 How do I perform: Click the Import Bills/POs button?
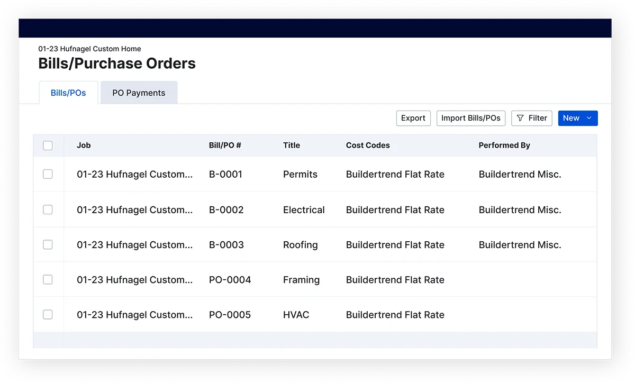click(x=470, y=118)
